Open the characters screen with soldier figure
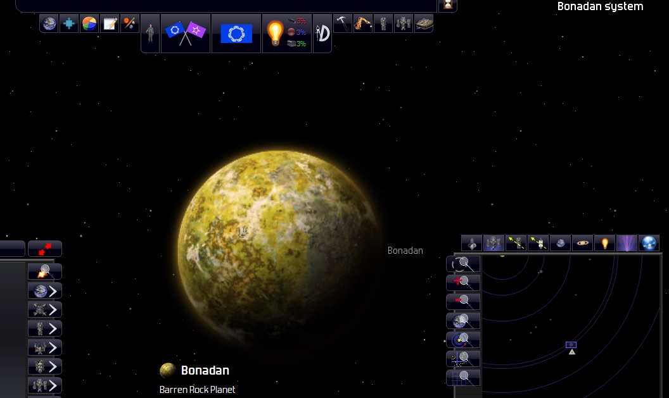The image size is (669, 398). point(150,34)
